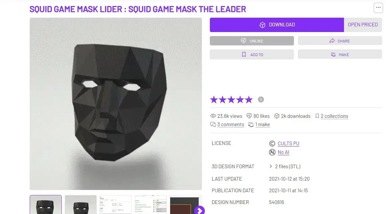Click the purple Download button
This screenshot has width=386, height=214.
[x=277, y=25]
